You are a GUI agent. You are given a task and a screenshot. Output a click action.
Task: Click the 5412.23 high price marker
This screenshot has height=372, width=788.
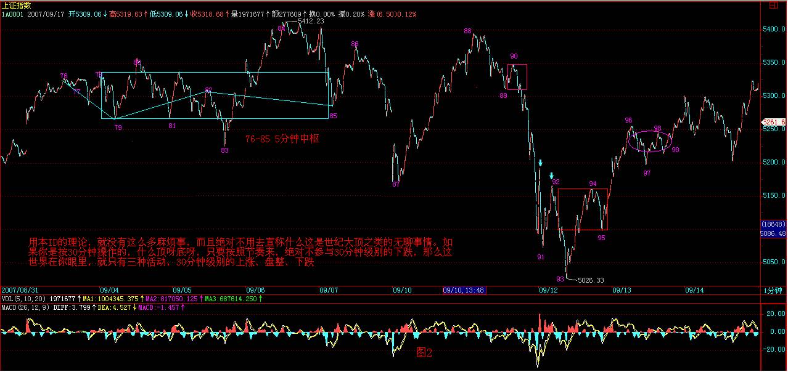310,21
